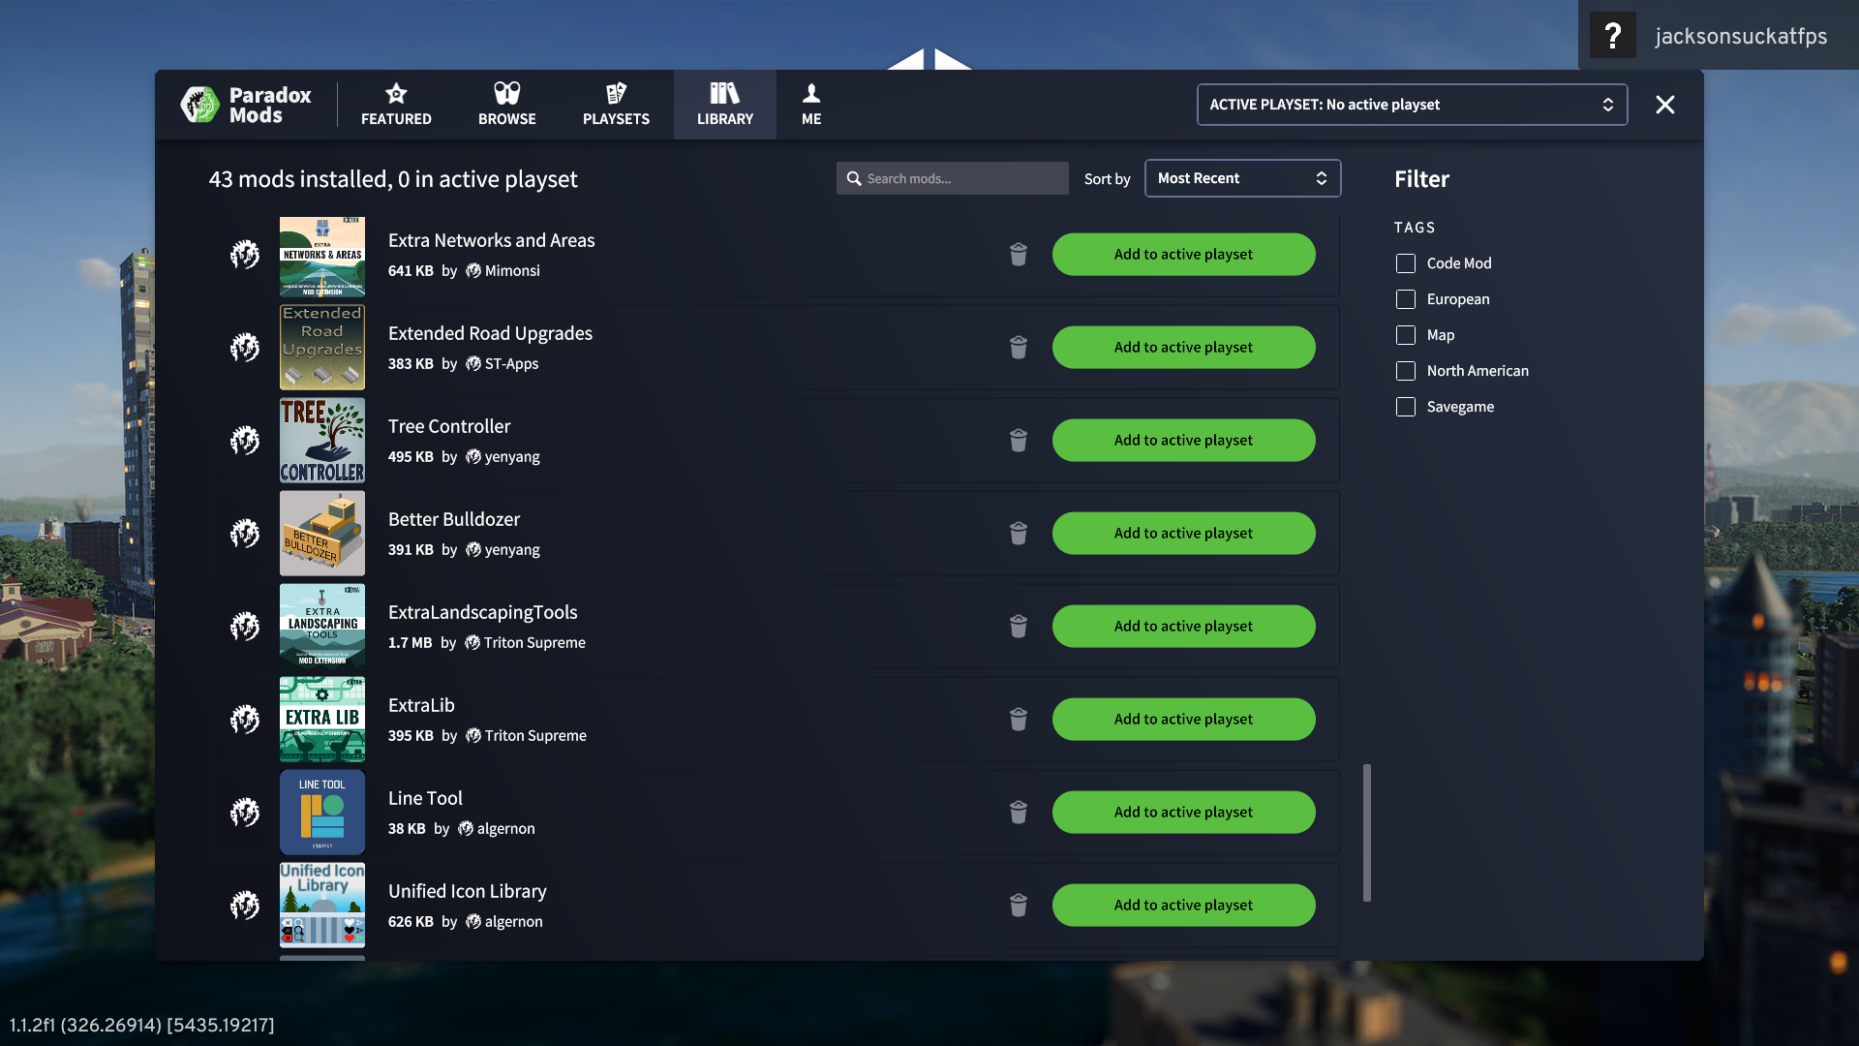Check the North American tag filter
This screenshot has width=1859, height=1046.
point(1406,371)
